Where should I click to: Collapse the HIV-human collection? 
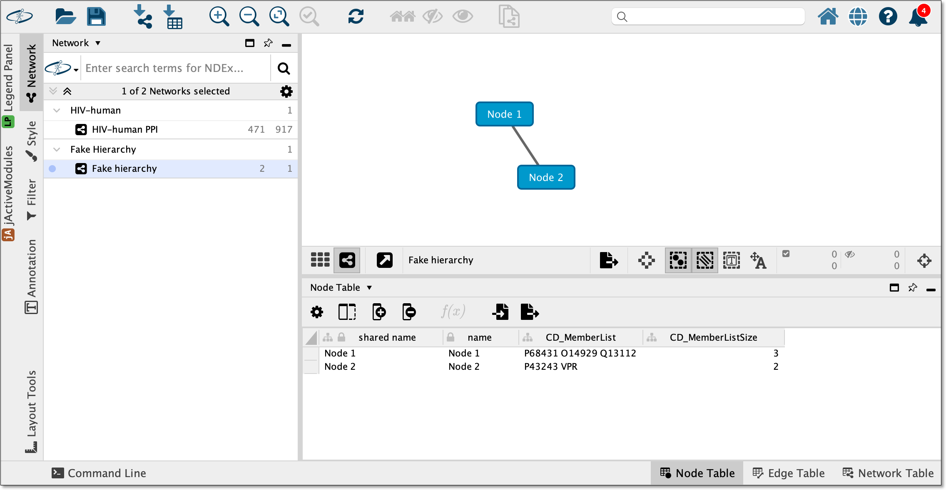[57, 110]
